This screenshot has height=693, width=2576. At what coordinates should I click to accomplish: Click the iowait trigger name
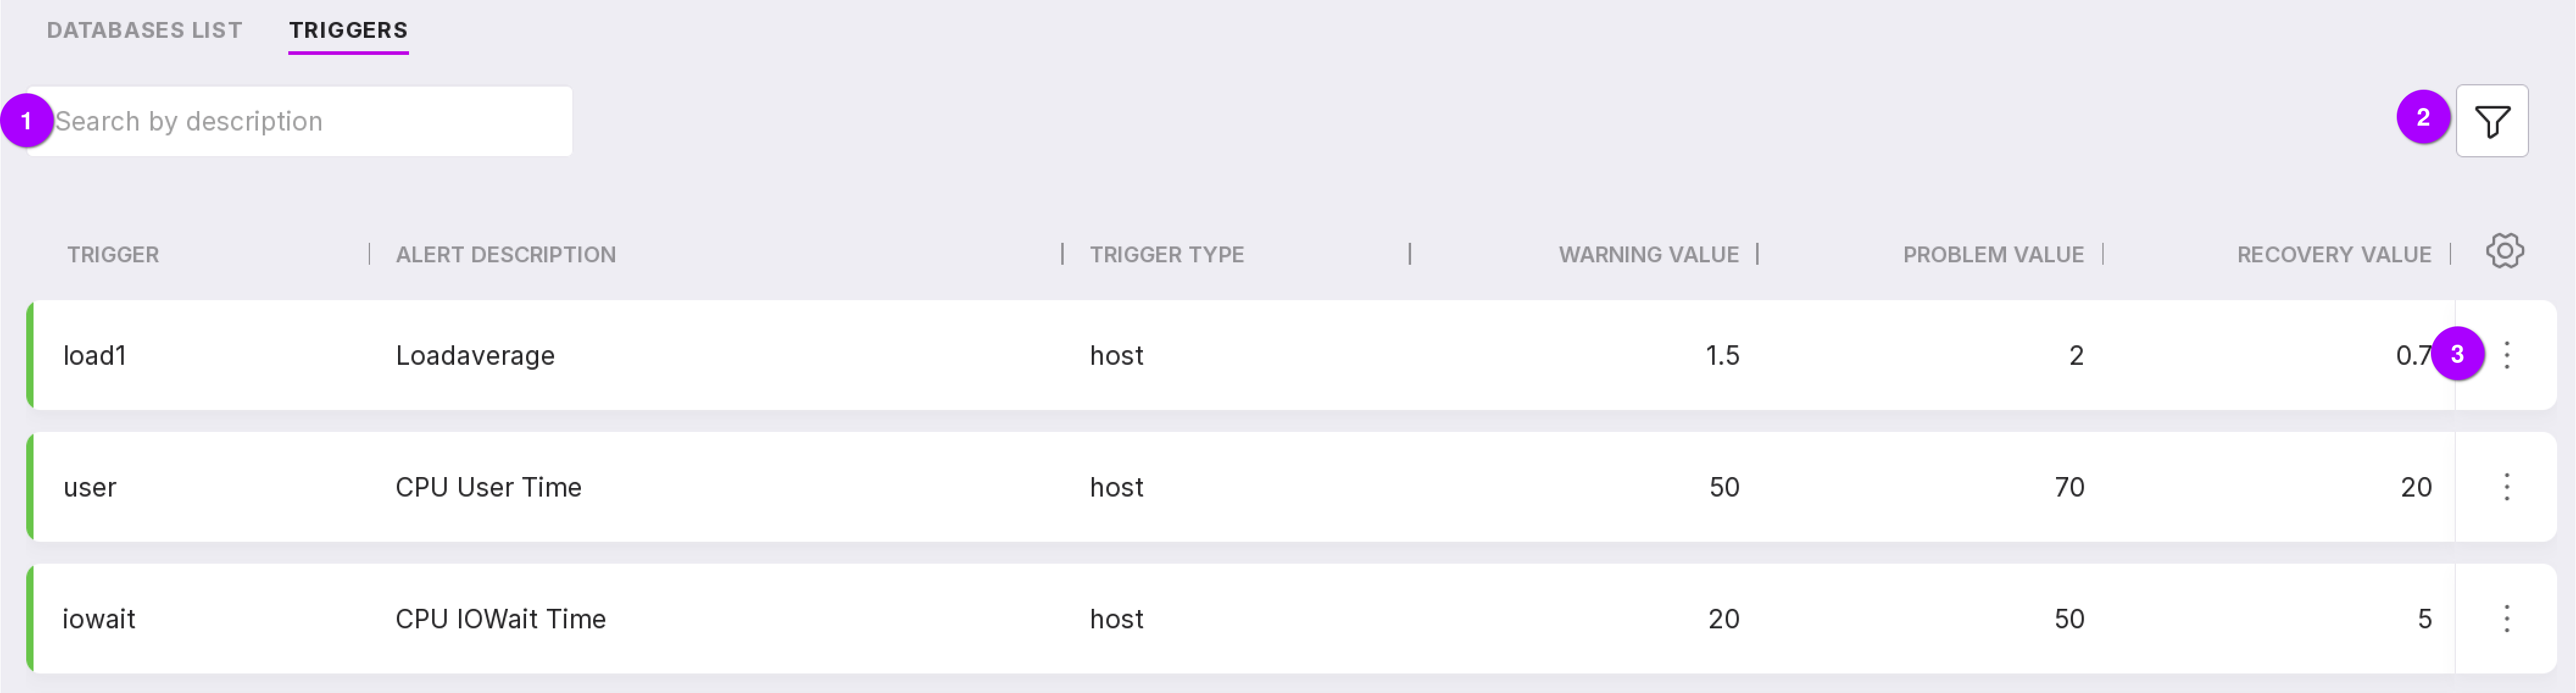(98, 619)
